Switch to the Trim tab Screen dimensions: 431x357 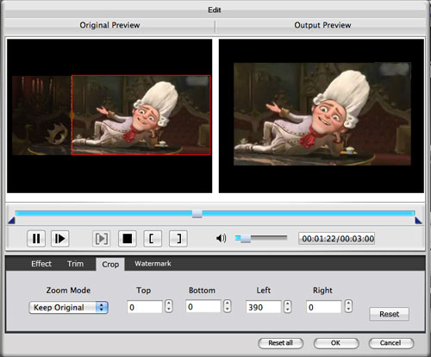coord(75,264)
